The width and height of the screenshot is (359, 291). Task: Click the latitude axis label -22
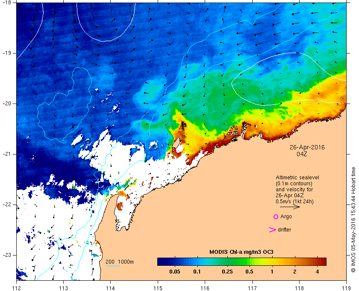pyautogui.click(x=6, y=205)
